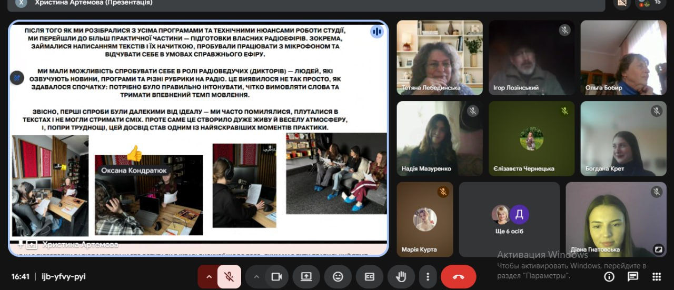674x290 pixels.
Task: Toggle closed captions button
Action: pyautogui.click(x=369, y=277)
